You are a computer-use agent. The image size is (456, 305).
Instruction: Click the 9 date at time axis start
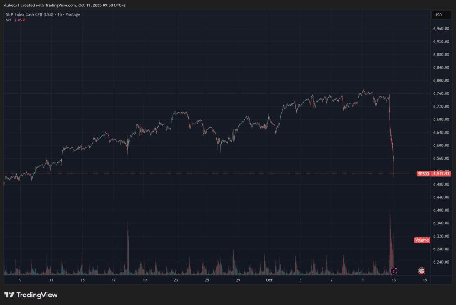(x=20, y=280)
